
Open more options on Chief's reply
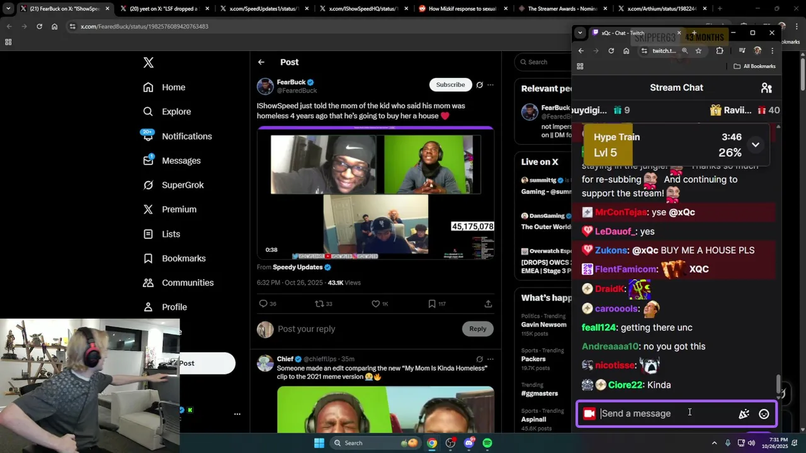tap(491, 359)
